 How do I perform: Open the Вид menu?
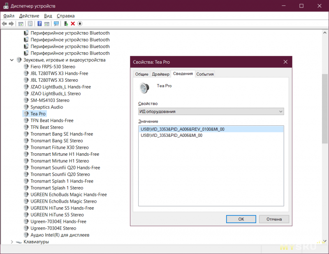coord(48,16)
